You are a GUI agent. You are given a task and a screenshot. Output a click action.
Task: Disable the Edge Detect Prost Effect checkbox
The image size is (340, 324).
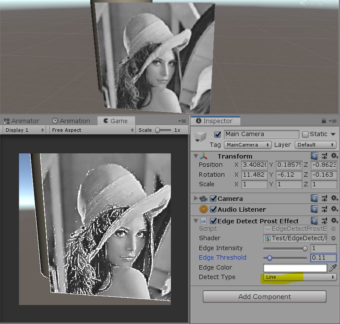click(214, 221)
